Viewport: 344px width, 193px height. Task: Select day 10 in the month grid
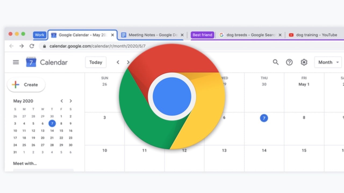pyautogui.click(x=105, y=150)
